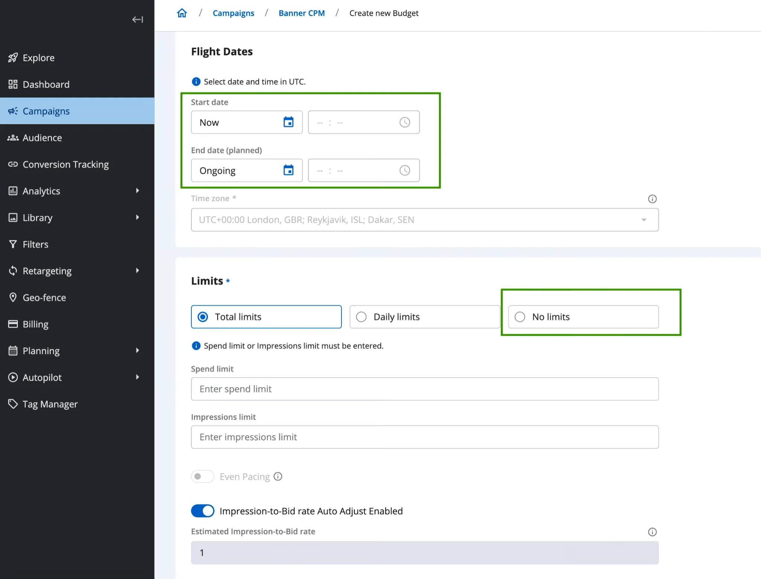
Task: Collapse the sidebar with the arrow icon
Action: point(137,19)
